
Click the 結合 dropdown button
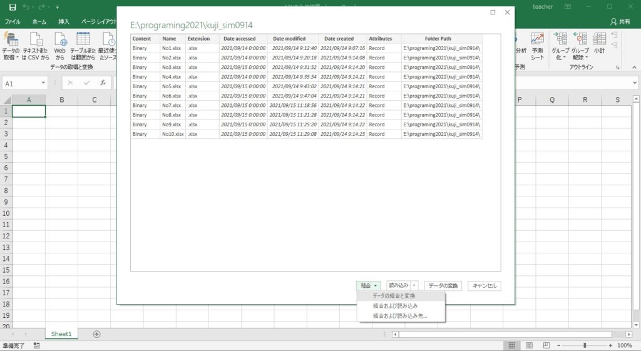[368, 286]
